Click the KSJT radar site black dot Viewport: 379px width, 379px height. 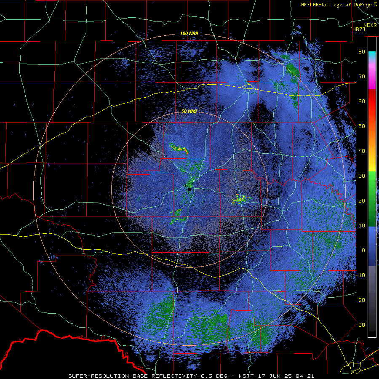tap(189, 189)
